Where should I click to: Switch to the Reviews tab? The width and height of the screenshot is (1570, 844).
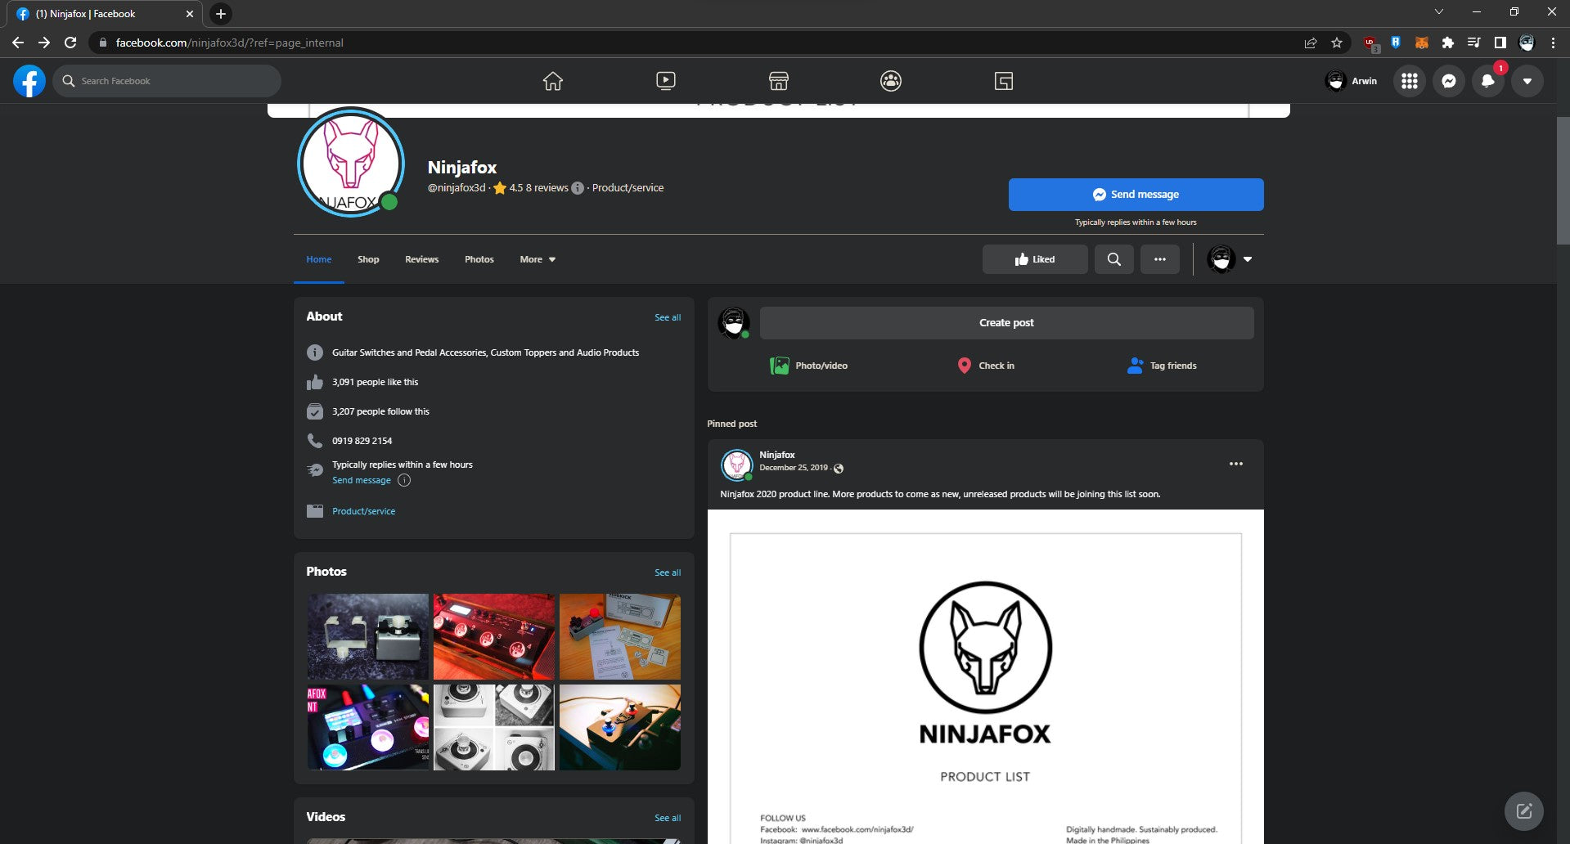421,258
